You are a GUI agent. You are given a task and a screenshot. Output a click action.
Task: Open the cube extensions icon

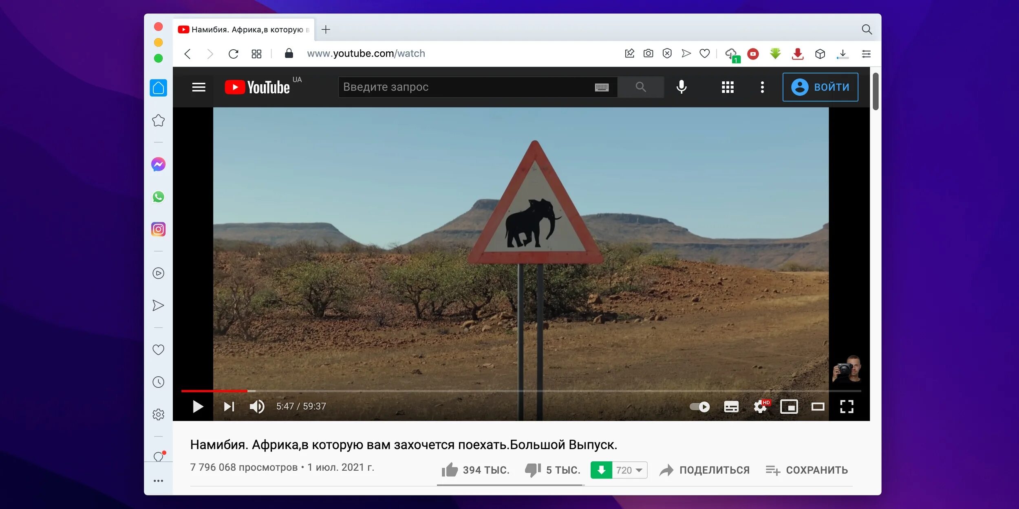pyautogui.click(x=820, y=54)
